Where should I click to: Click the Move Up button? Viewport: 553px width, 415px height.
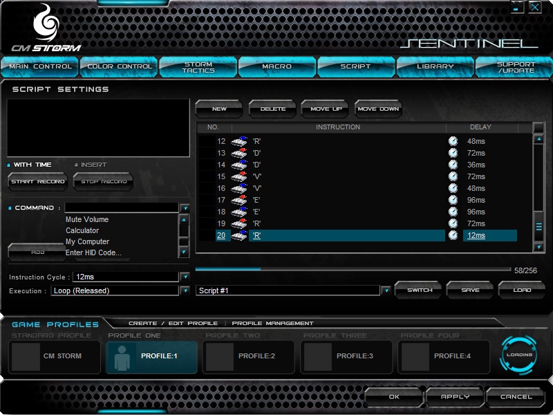click(326, 109)
